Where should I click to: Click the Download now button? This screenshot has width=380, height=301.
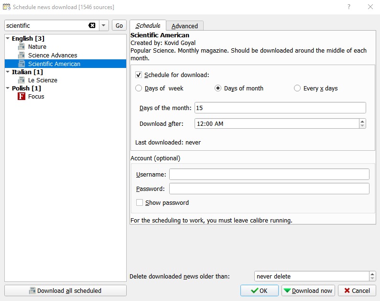coord(308,290)
